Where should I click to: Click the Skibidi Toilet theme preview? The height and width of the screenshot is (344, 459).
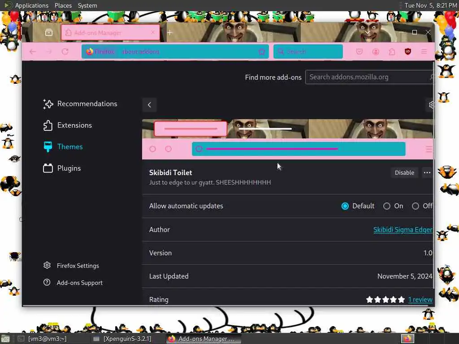pos(287,139)
